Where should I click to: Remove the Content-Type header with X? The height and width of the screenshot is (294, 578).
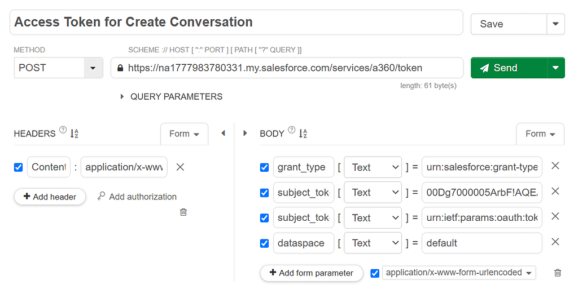coord(180,167)
